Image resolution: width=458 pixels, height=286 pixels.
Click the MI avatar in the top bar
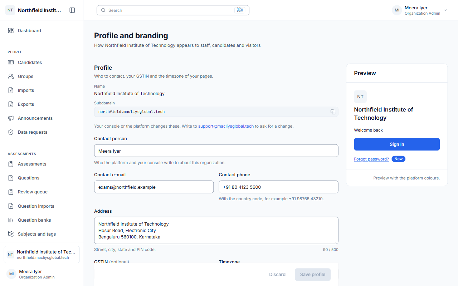tap(397, 10)
